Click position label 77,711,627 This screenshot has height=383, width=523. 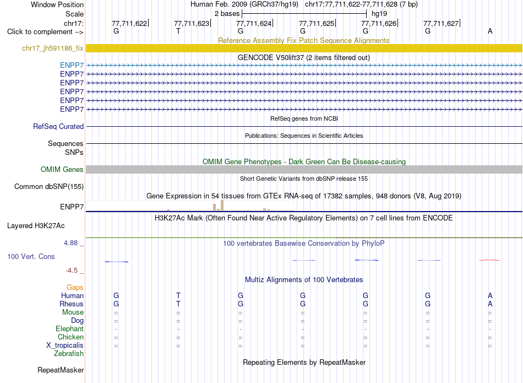coord(441,23)
